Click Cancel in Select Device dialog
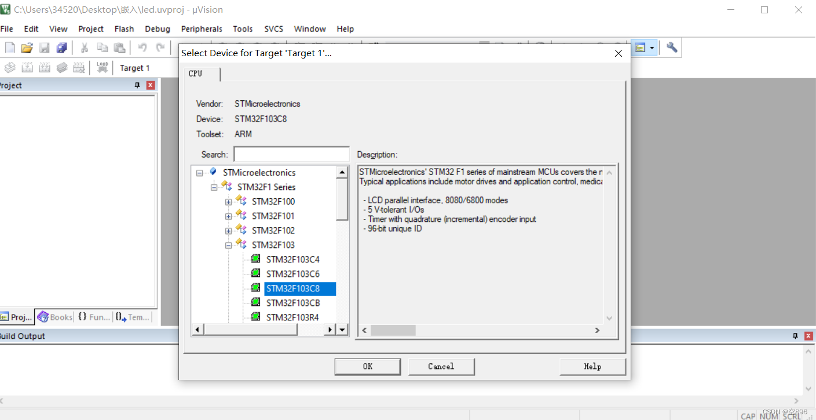 click(x=441, y=367)
